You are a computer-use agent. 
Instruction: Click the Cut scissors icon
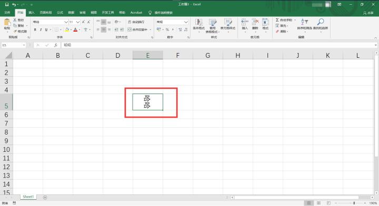click(15, 20)
